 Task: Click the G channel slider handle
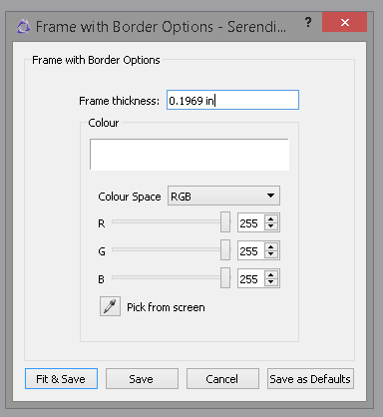pos(225,249)
